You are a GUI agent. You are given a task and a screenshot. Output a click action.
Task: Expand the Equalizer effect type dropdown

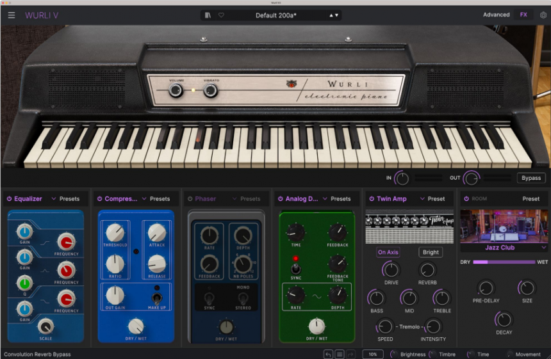pos(54,198)
